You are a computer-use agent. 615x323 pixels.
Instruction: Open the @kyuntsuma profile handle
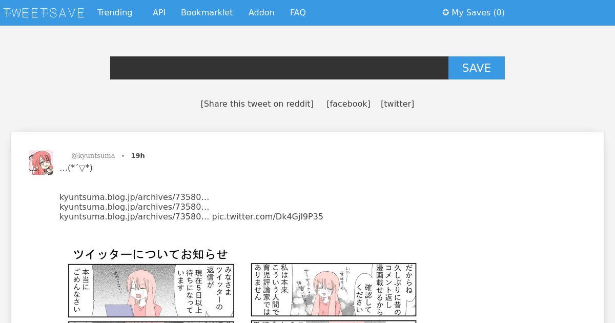pyautogui.click(x=93, y=155)
